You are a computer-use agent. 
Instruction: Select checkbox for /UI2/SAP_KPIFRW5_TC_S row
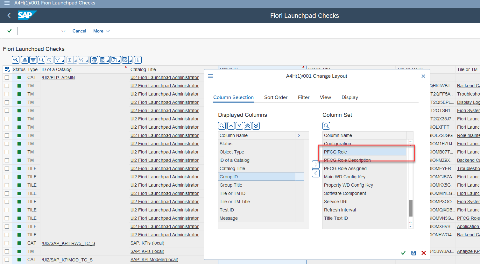(7, 243)
